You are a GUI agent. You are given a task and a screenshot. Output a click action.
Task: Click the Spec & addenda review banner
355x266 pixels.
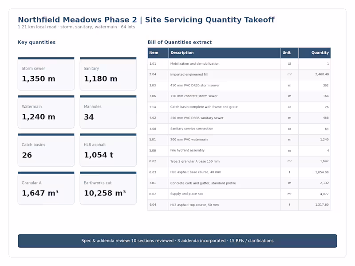click(x=177, y=241)
